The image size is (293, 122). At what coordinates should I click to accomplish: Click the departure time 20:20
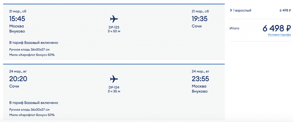tap(18, 79)
